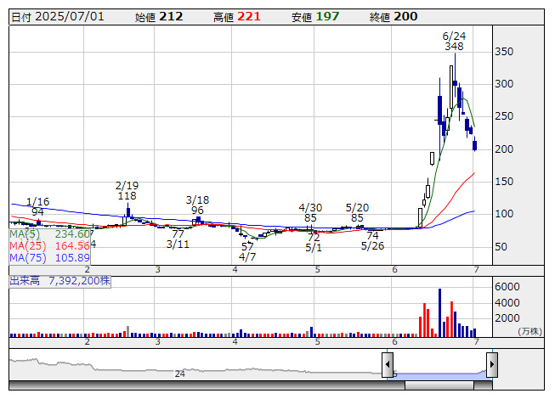
Task: Click the 高値 221 high price
Action: click(x=238, y=16)
